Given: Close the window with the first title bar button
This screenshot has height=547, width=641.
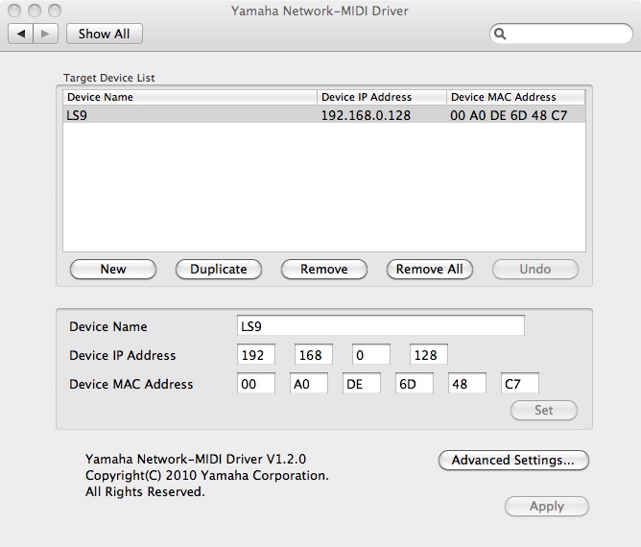Looking at the screenshot, I should [14, 11].
